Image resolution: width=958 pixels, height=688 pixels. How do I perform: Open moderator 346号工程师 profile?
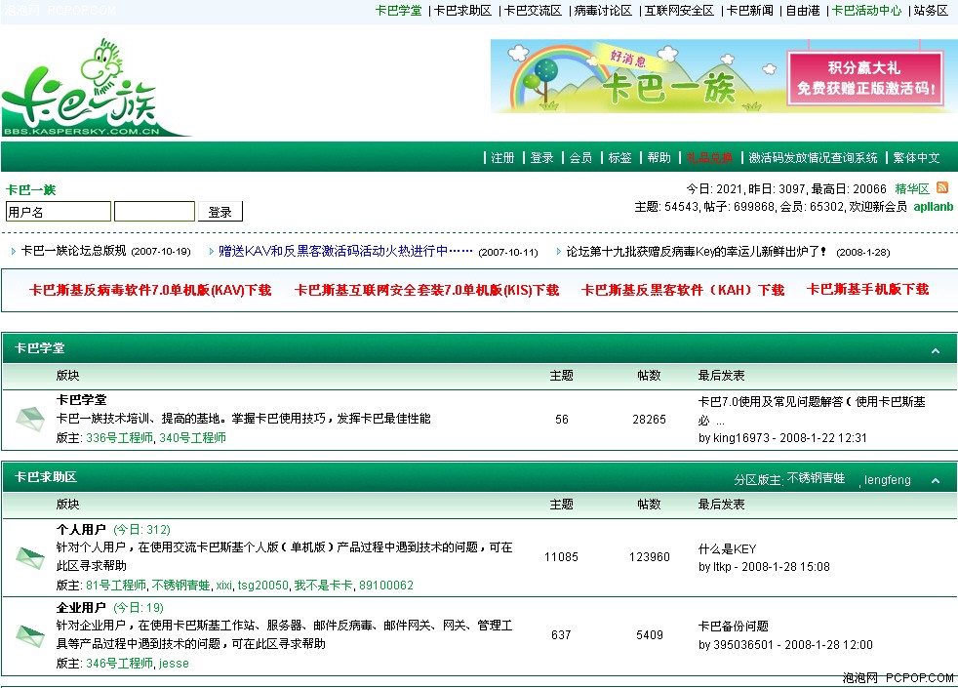pos(119,663)
